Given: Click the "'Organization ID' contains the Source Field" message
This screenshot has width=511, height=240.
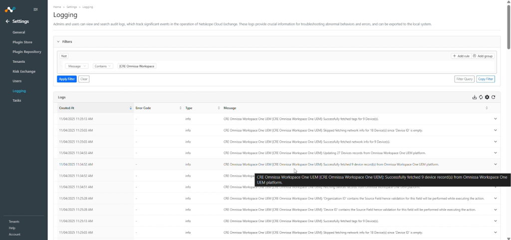Looking at the screenshot, I should pyautogui.click(x=355, y=198).
